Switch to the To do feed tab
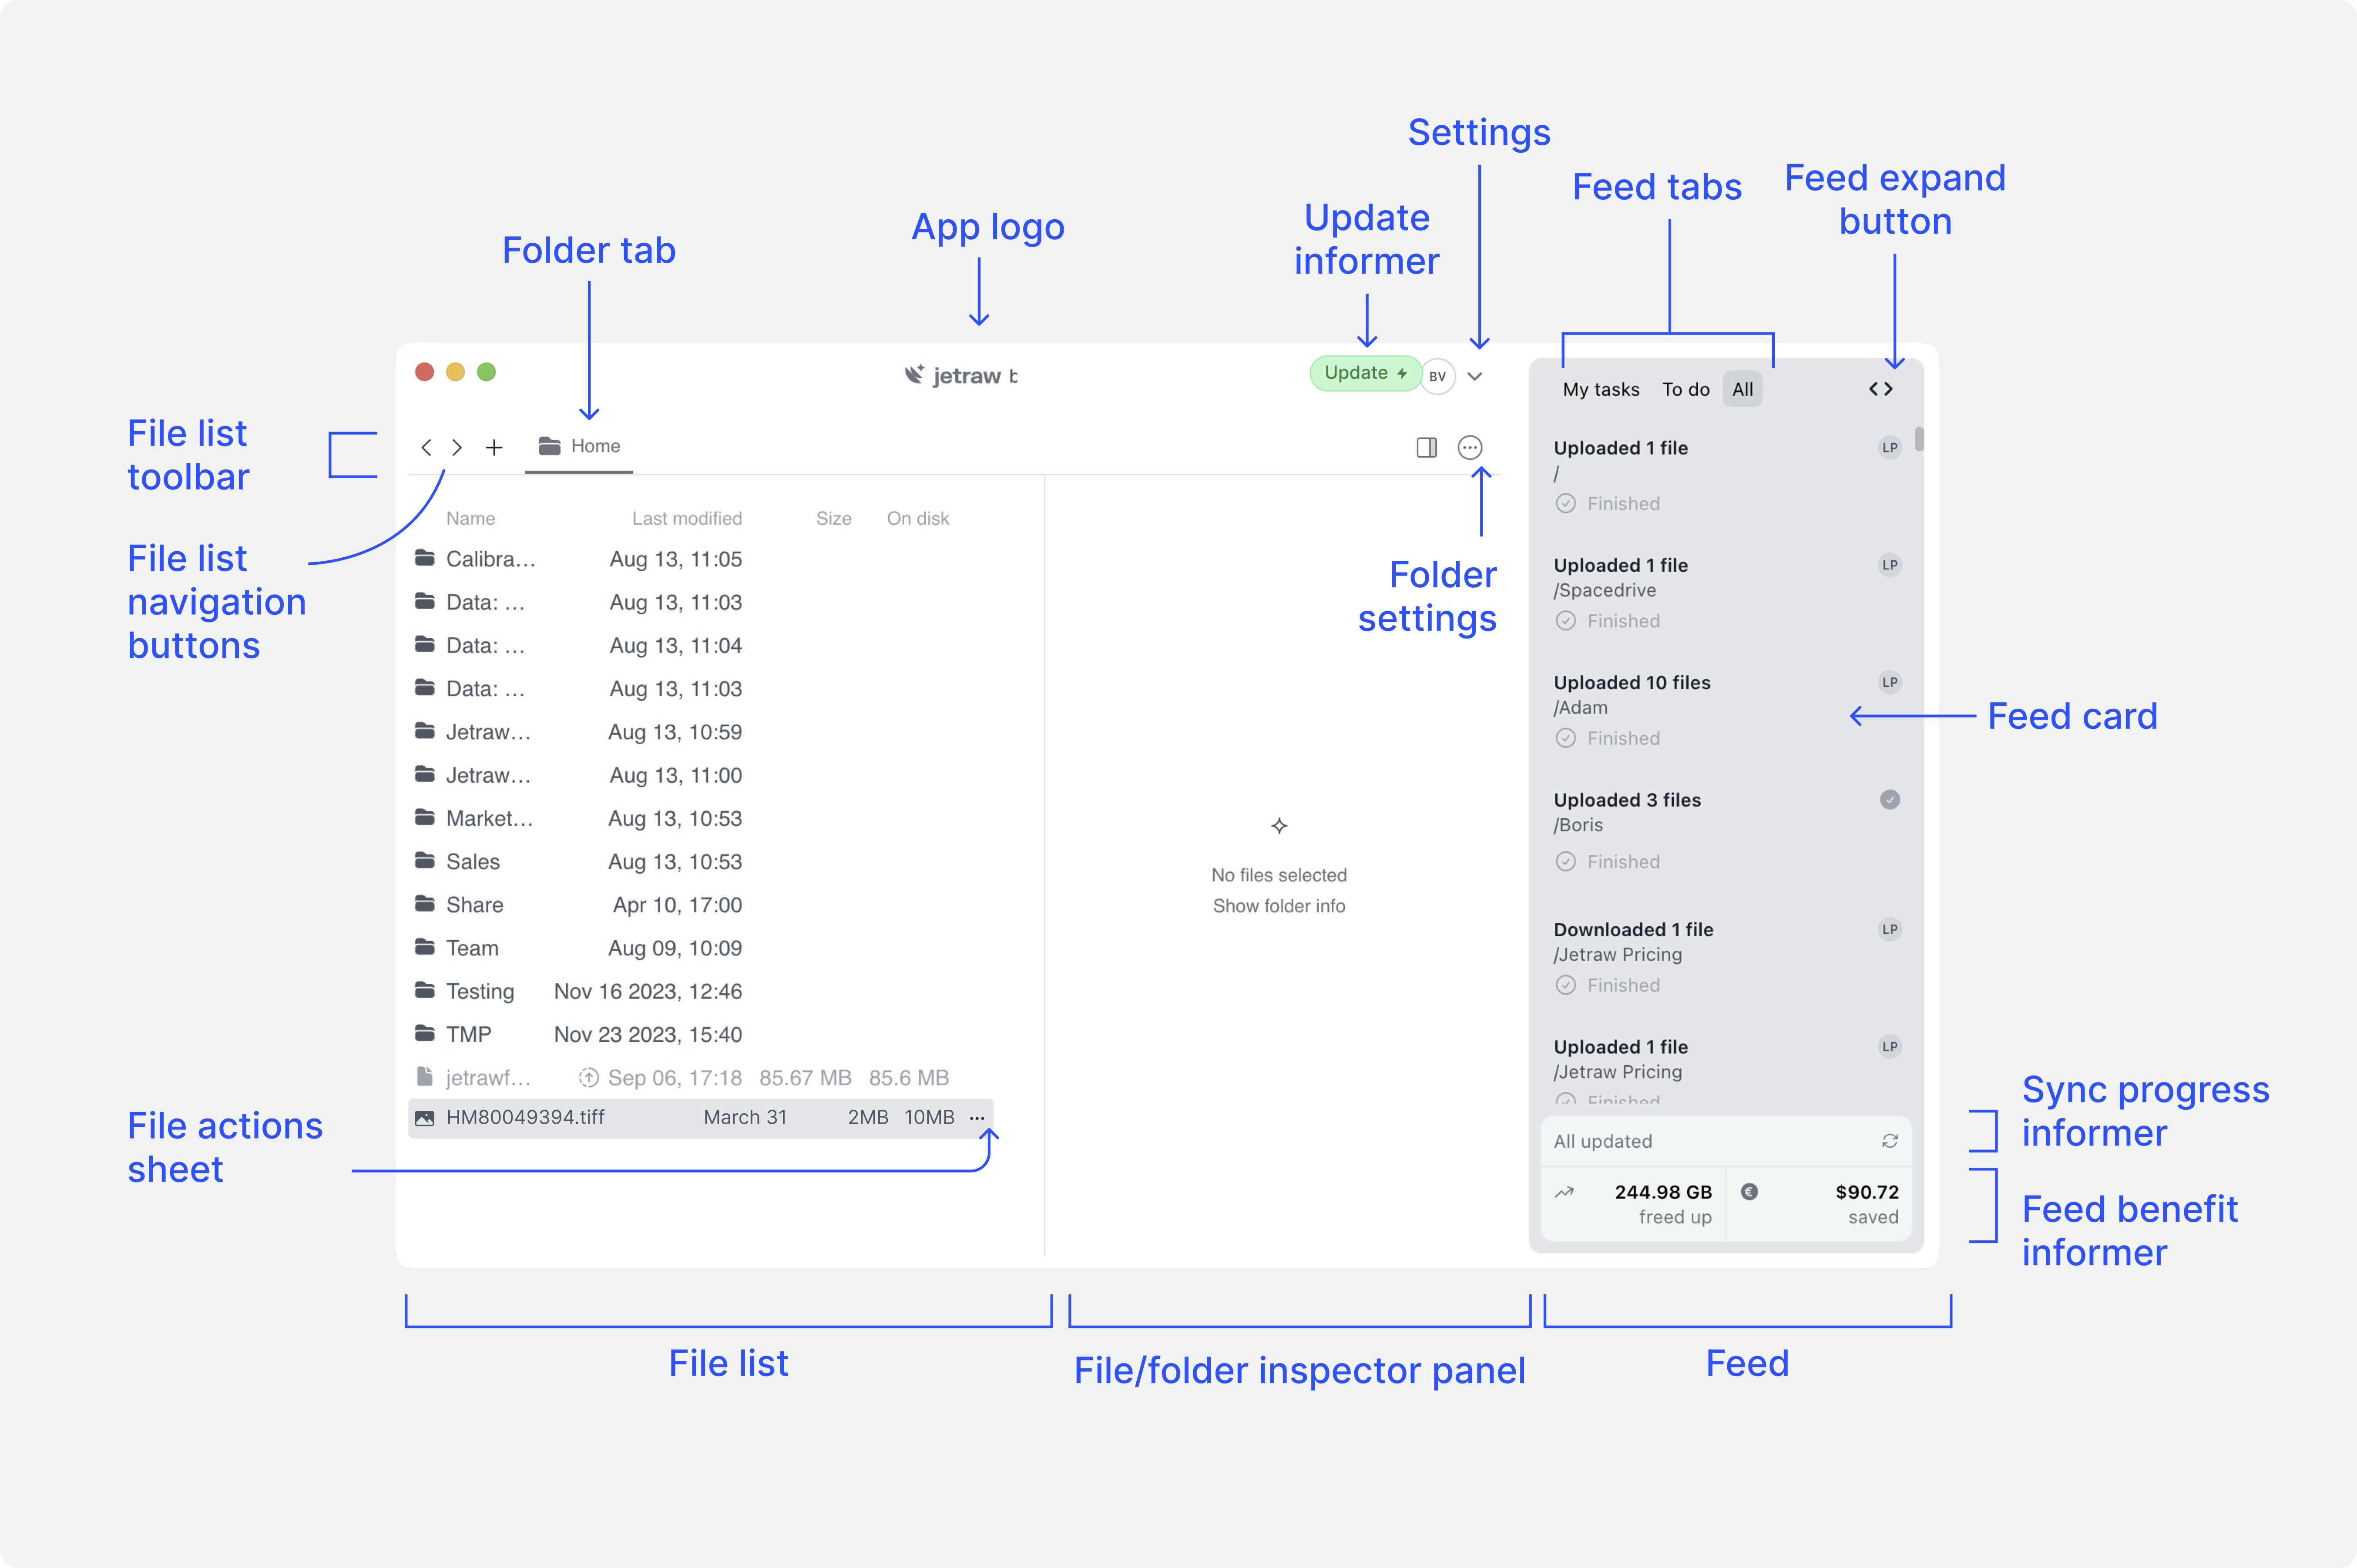The width and height of the screenshot is (2357, 1568). pyautogui.click(x=1685, y=389)
